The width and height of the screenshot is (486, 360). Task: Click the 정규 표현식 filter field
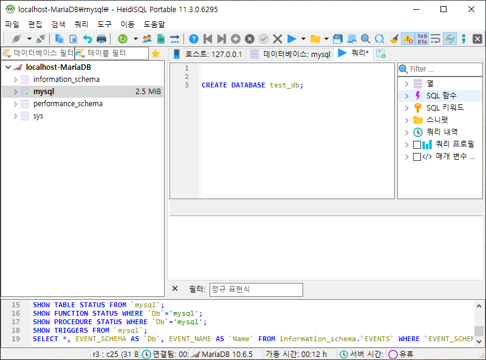[256, 290]
